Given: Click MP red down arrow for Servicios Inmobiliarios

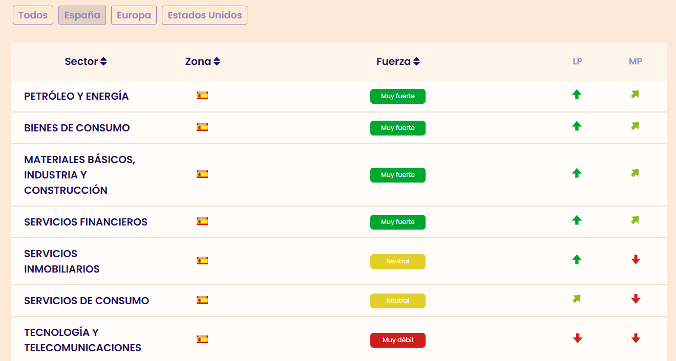Looking at the screenshot, I should (x=636, y=259).
